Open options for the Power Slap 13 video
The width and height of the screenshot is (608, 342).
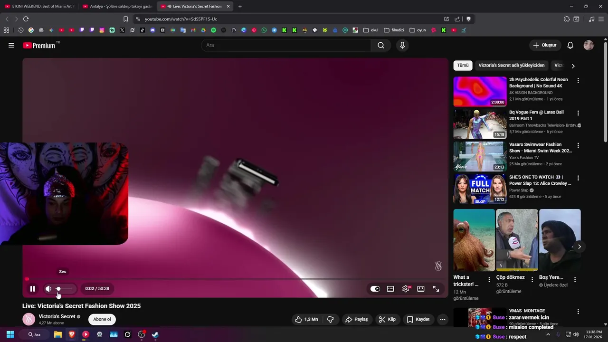tap(578, 178)
